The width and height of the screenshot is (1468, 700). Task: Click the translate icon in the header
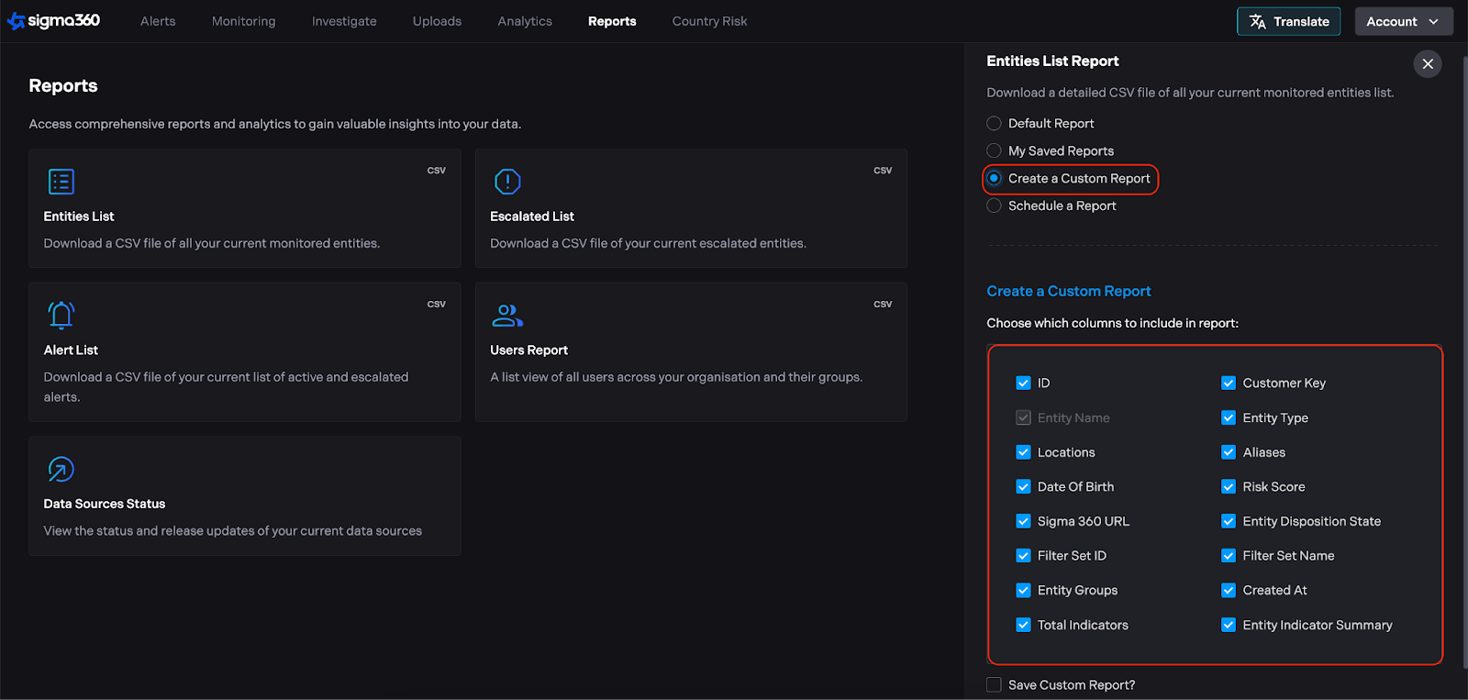click(1258, 21)
